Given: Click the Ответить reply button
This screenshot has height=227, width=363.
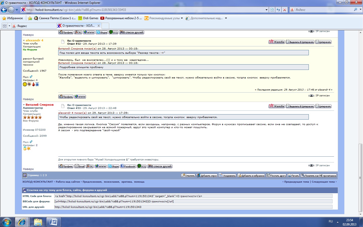Looking at the screenshot, I should (188, 176).
